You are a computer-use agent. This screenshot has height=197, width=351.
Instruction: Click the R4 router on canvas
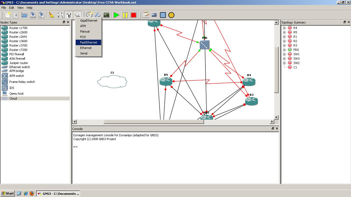coord(249,82)
